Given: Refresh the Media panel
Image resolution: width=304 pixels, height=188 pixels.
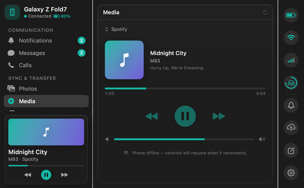Looking at the screenshot, I should (x=265, y=12).
